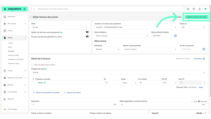Open notifications bell icon
The height and width of the screenshot is (119, 211).
point(200,9)
